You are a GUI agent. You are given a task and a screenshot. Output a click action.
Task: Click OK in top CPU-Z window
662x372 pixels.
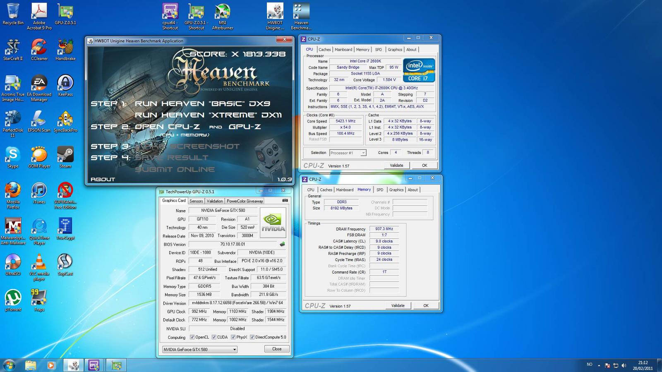425,166
